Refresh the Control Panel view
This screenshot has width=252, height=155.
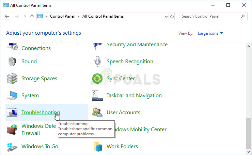pos(172,16)
